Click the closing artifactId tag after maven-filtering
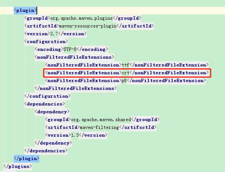Viewport: 225px width, 172px height. coord(138,127)
